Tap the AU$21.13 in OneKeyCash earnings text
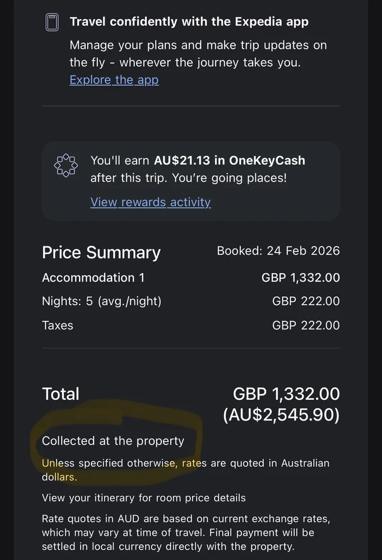This screenshot has height=560, width=382. click(230, 160)
